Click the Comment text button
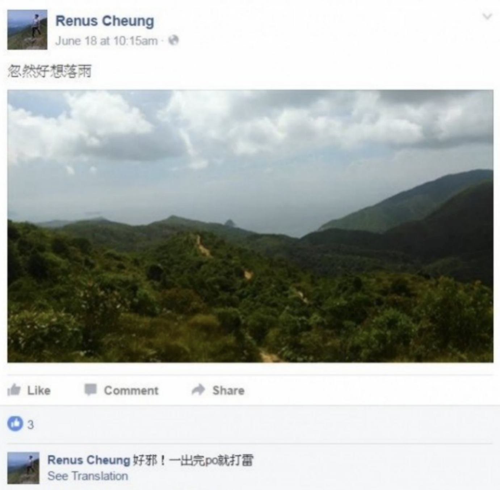Image resolution: width=500 pixels, height=490 pixels. (x=131, y=390)
